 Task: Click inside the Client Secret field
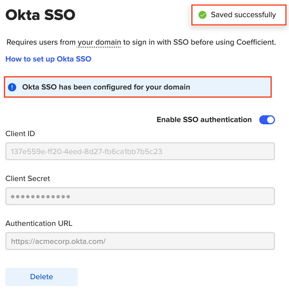tap(140, 196)
